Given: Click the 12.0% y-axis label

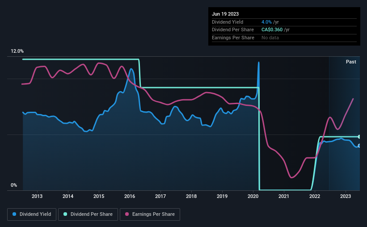Looking at the screenshot, I should 17,51.
